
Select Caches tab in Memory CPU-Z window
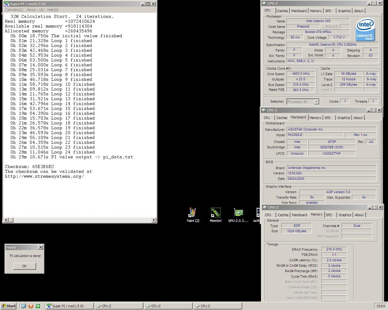point(283,215)
